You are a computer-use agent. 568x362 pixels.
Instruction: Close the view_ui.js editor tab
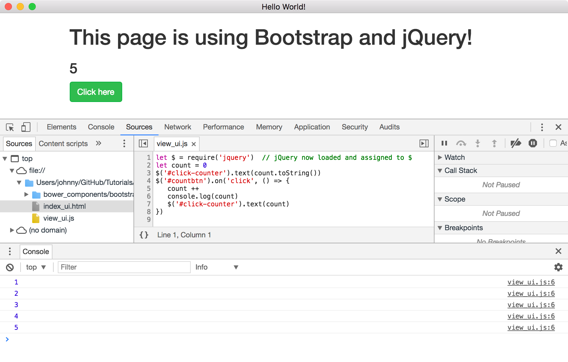click(x=194, y=144)
